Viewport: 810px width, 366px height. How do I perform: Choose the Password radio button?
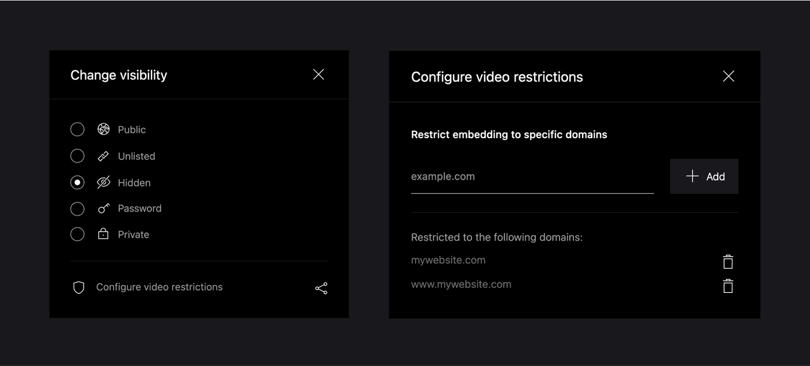[77, 209]
